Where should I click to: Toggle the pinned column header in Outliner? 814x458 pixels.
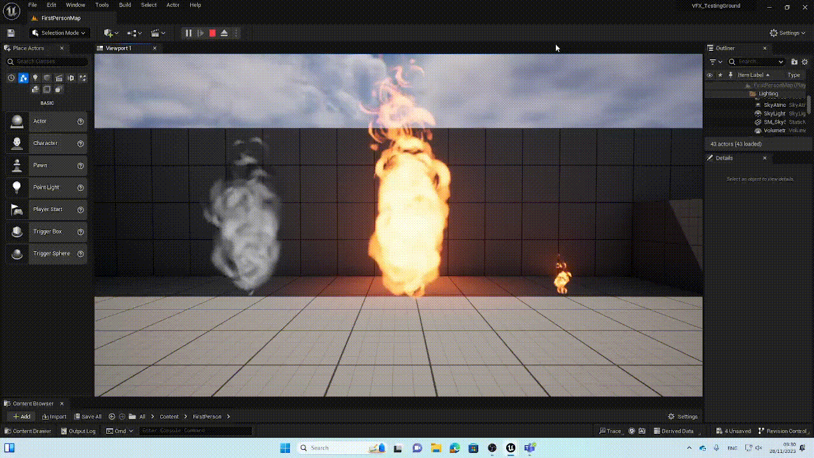pos(731,75)
